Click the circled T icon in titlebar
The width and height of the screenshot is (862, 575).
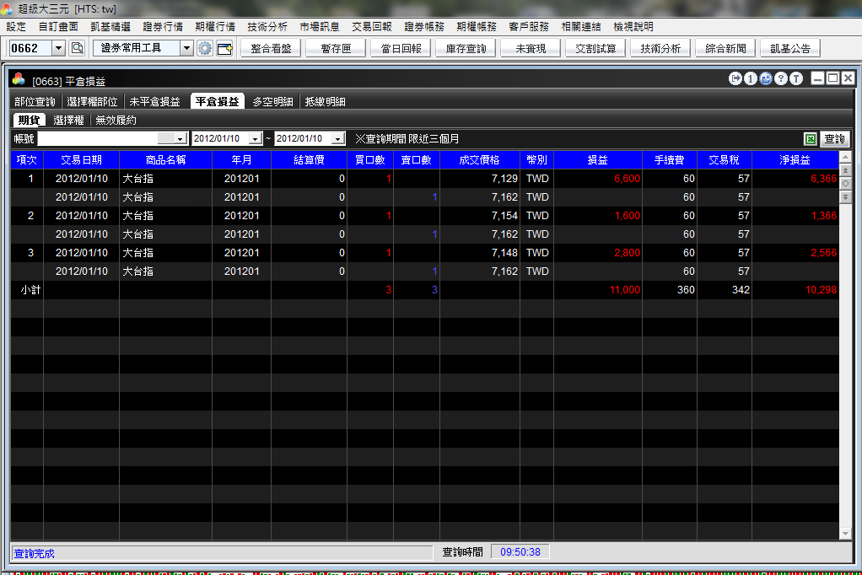(796, 78)
